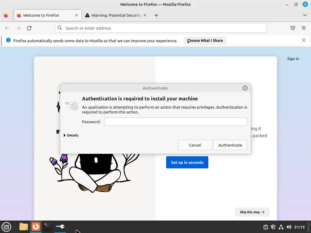Click the search magnifier icon in address bar
The width and height of the screenshot is (311, 233).
[60, 28]
